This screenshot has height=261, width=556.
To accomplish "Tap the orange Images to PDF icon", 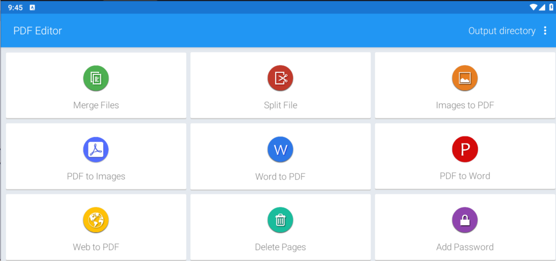I will coord(465,78).
